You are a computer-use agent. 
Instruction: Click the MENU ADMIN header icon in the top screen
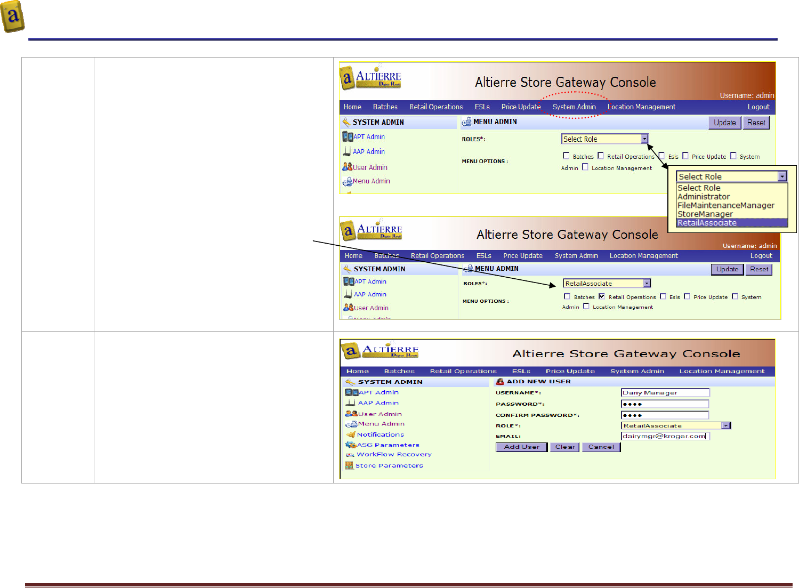tap(467, 122)
